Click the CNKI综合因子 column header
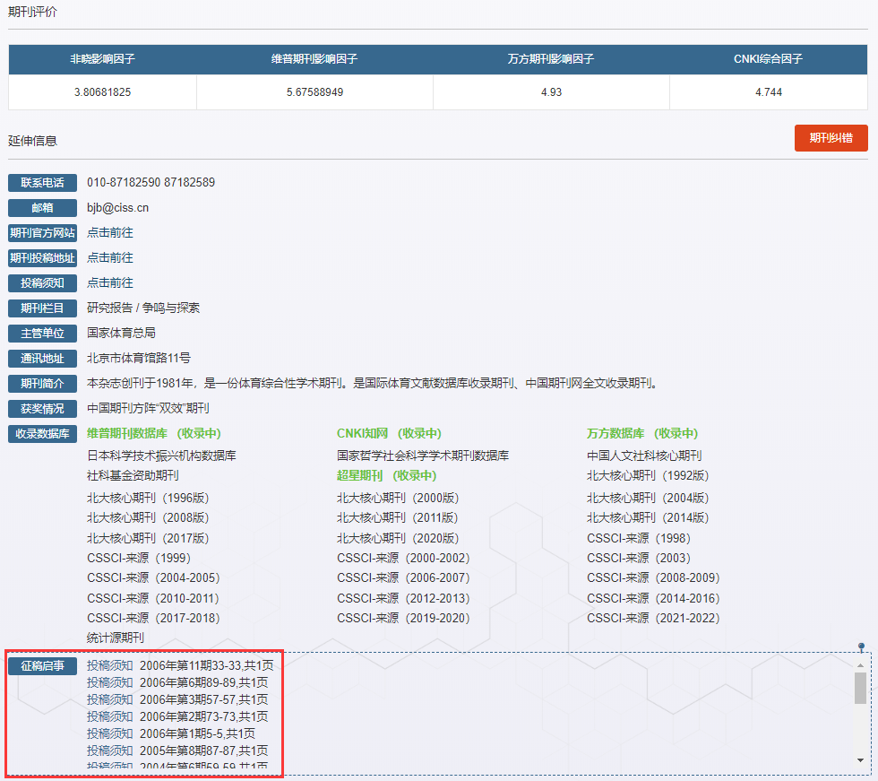 tap(767, 60)
